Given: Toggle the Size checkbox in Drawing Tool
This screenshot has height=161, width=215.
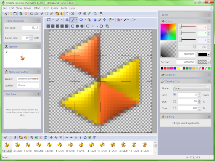Looking at the screenshot, I should click(x=174, y=95).
